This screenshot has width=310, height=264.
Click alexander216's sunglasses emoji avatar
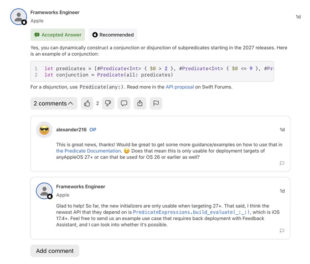point(44,130)
